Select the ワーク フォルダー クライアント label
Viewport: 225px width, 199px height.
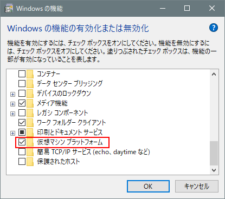pos(71,122)
